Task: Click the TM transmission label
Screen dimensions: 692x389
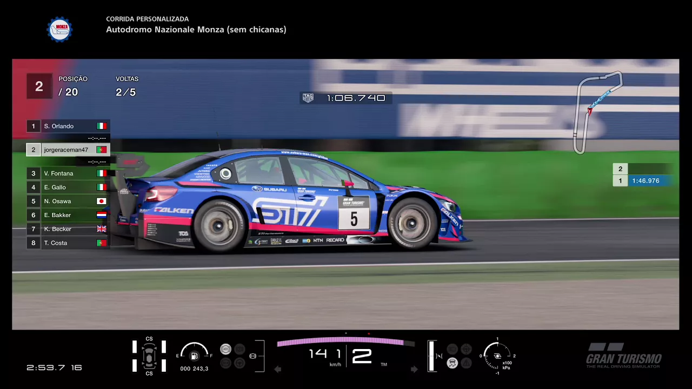Action: point(384,365)
